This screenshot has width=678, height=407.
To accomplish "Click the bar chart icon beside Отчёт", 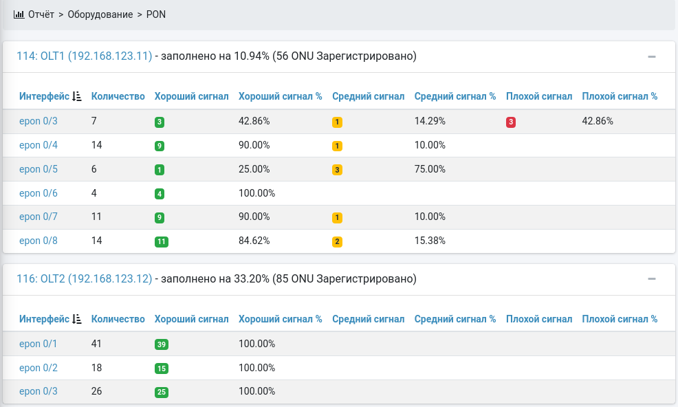I will click(19, 14).
